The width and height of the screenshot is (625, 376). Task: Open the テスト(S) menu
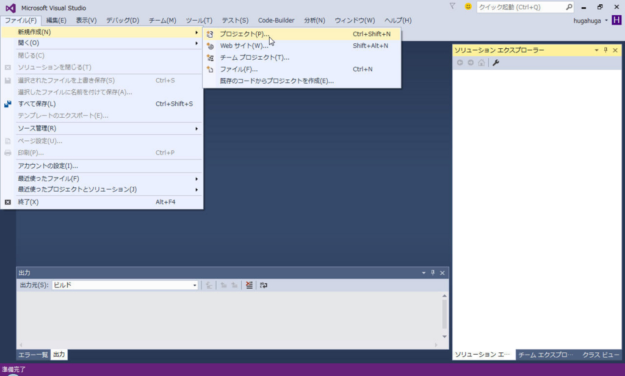(x=235, y=20)
